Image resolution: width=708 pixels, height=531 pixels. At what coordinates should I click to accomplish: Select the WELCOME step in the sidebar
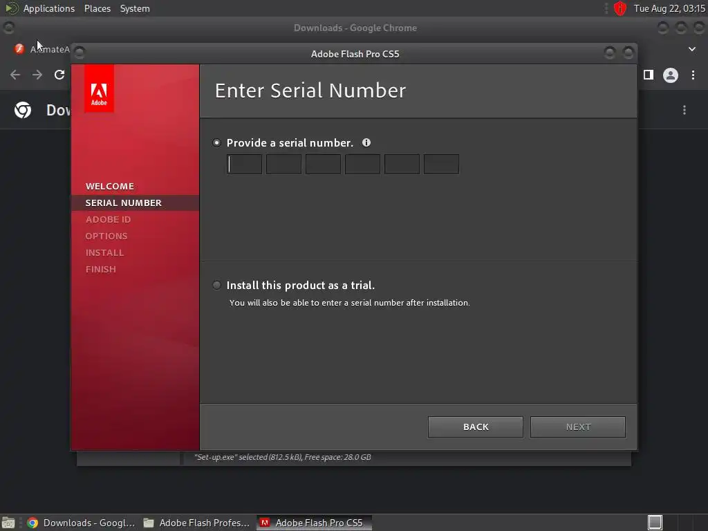[x=110, y=186]
